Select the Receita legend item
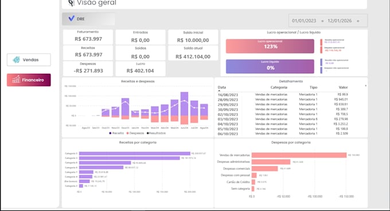The image size is (390, 211). pos(116,133)
